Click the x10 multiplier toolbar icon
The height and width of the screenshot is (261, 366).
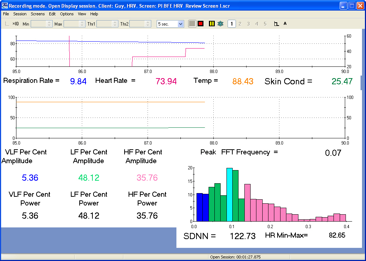pyautogui.click(x=15, y=24)
